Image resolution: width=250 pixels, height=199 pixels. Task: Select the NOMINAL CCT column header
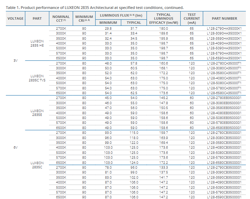[61, 19]
